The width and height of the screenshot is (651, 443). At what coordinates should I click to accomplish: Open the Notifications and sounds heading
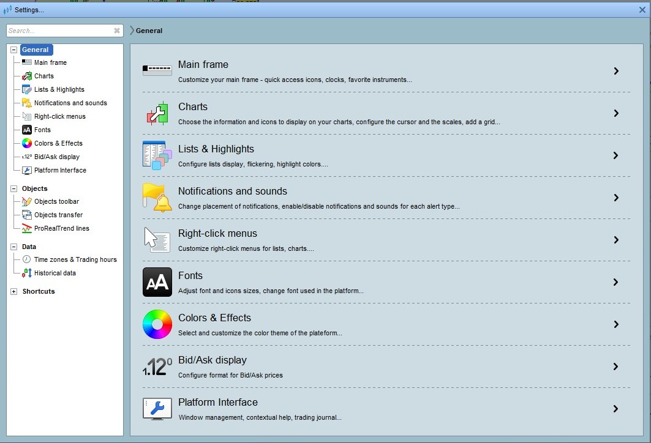[x=233, y=192]
